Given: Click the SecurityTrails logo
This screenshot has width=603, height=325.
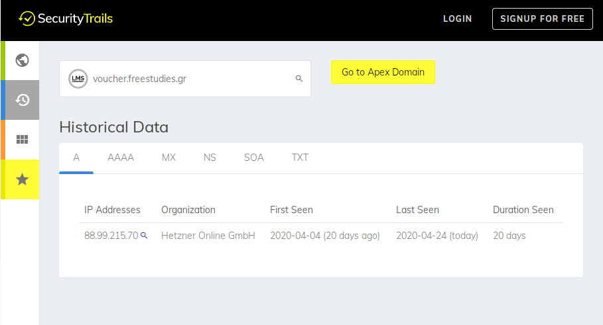Looking at the screenshot, I should coord(66,19).
